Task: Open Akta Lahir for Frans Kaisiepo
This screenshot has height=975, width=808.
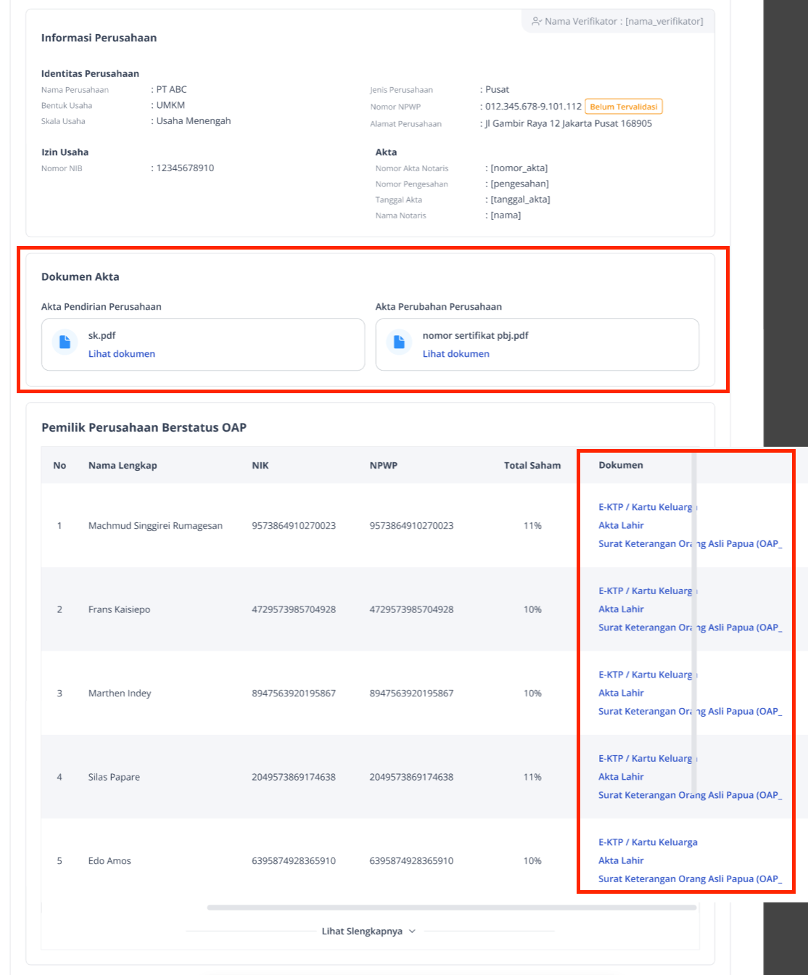Action: pyautogui.click(x=621, y=609)
